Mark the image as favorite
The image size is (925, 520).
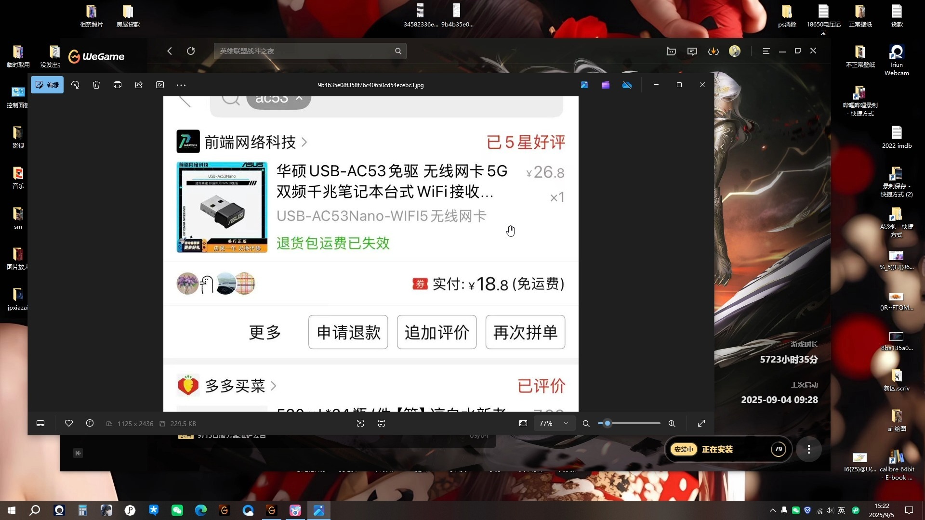tap(69, 423)
